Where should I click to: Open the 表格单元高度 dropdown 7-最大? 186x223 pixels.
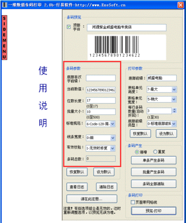coord(162,90)
